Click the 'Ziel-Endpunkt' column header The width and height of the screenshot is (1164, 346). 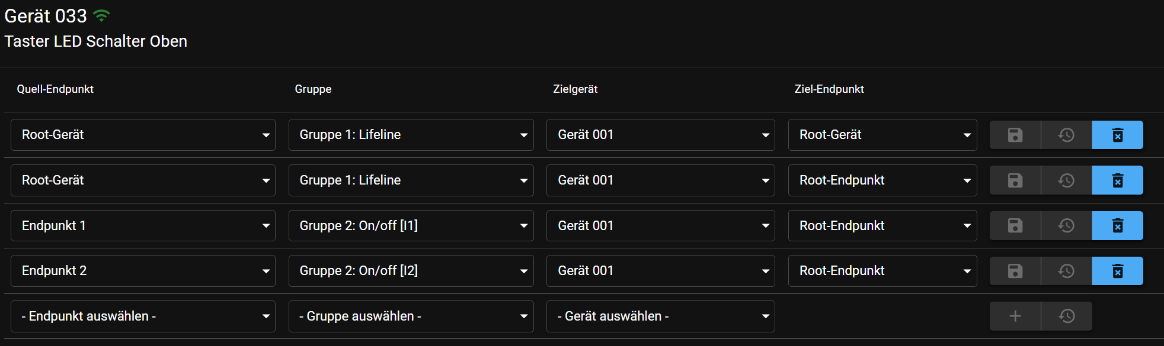(x=829, y=89)
